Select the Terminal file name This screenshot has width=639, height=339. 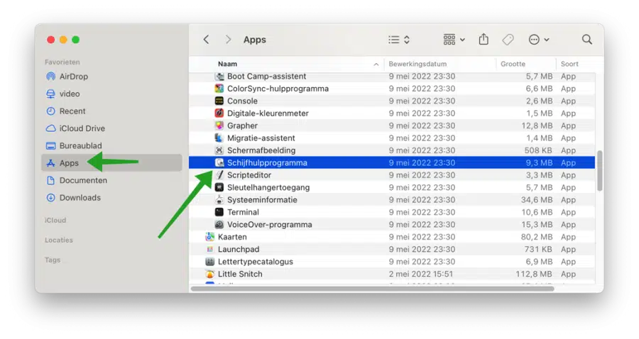pos(243,212)
